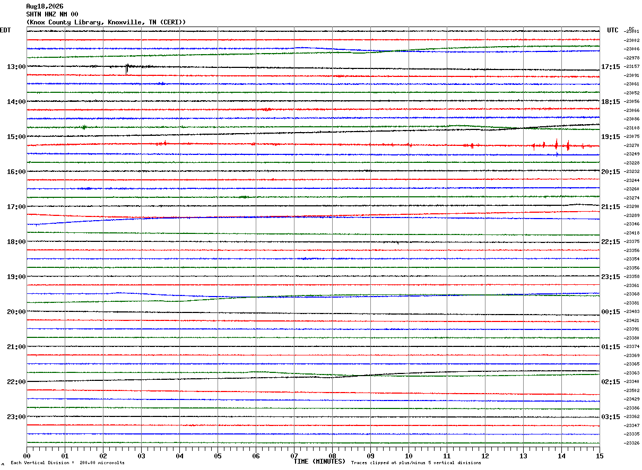
Task: Click the DC offset value -23232
Action: click(632, 171)
